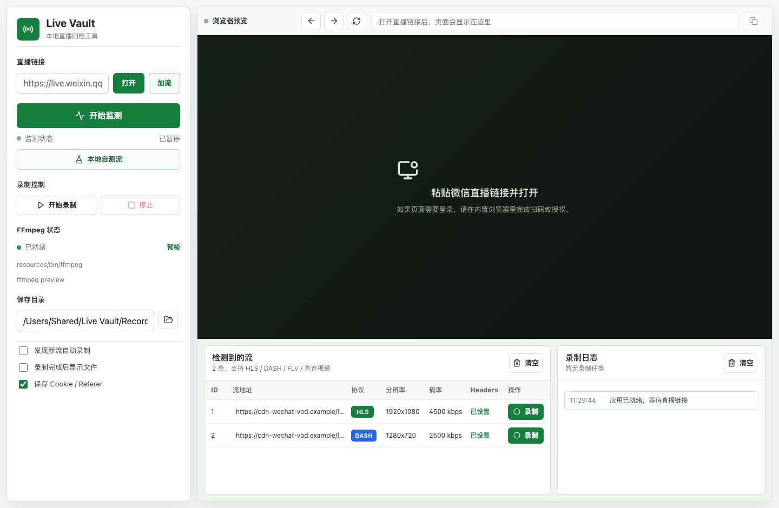Click the green FFmpeg ready status dot

pos(19,248)
